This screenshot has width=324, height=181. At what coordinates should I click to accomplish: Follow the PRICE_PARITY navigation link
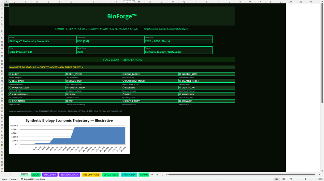pyautogui.click(x=150, y=101)
